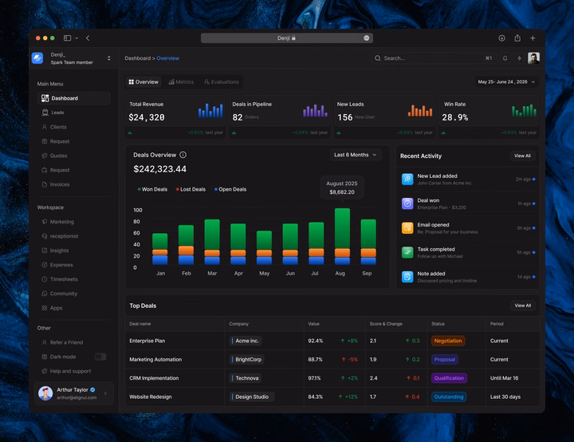This screenshot has height=442, width=574.
Task: Toggle Lost Deals legend series
Action: 191,189
